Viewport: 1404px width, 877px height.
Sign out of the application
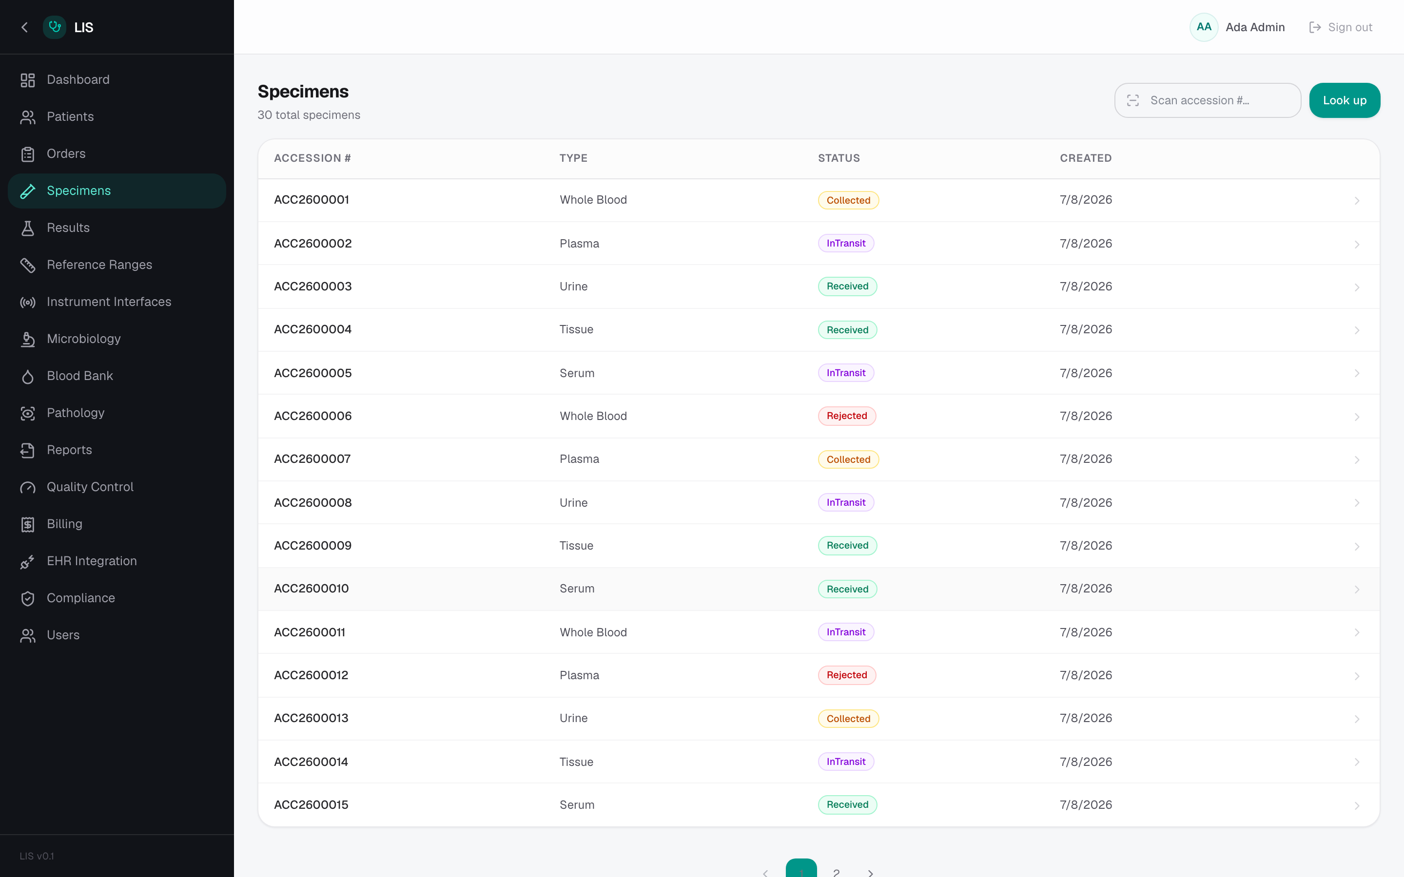click(x=1340, y=27)
